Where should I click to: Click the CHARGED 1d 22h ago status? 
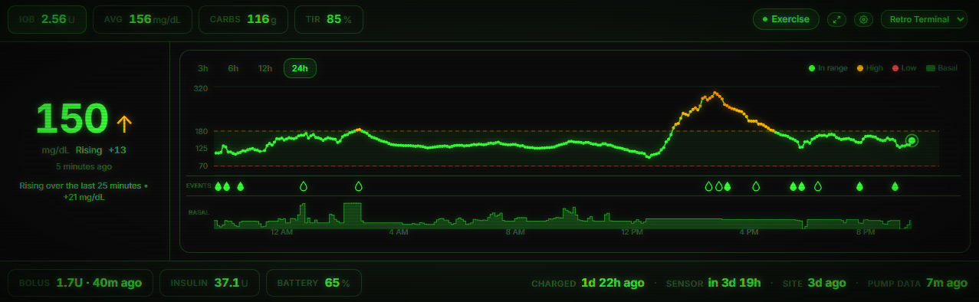(x=588, y=283)
